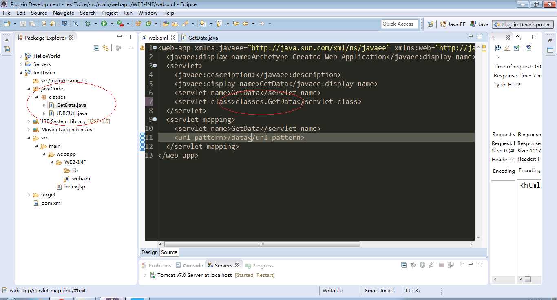Open the File menu
Screen dimensions: 557x300
[x=7, y=13]
